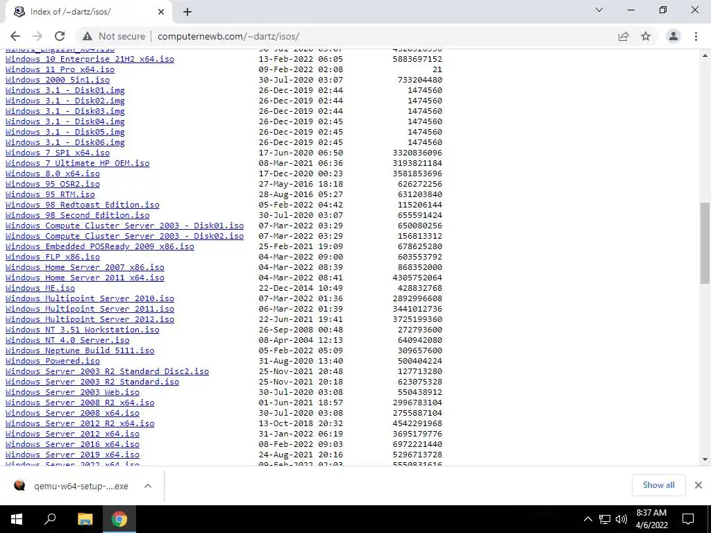The image size is (711, 533).
Task: Click Show all downloads button
Action: [x=658, y=485]
